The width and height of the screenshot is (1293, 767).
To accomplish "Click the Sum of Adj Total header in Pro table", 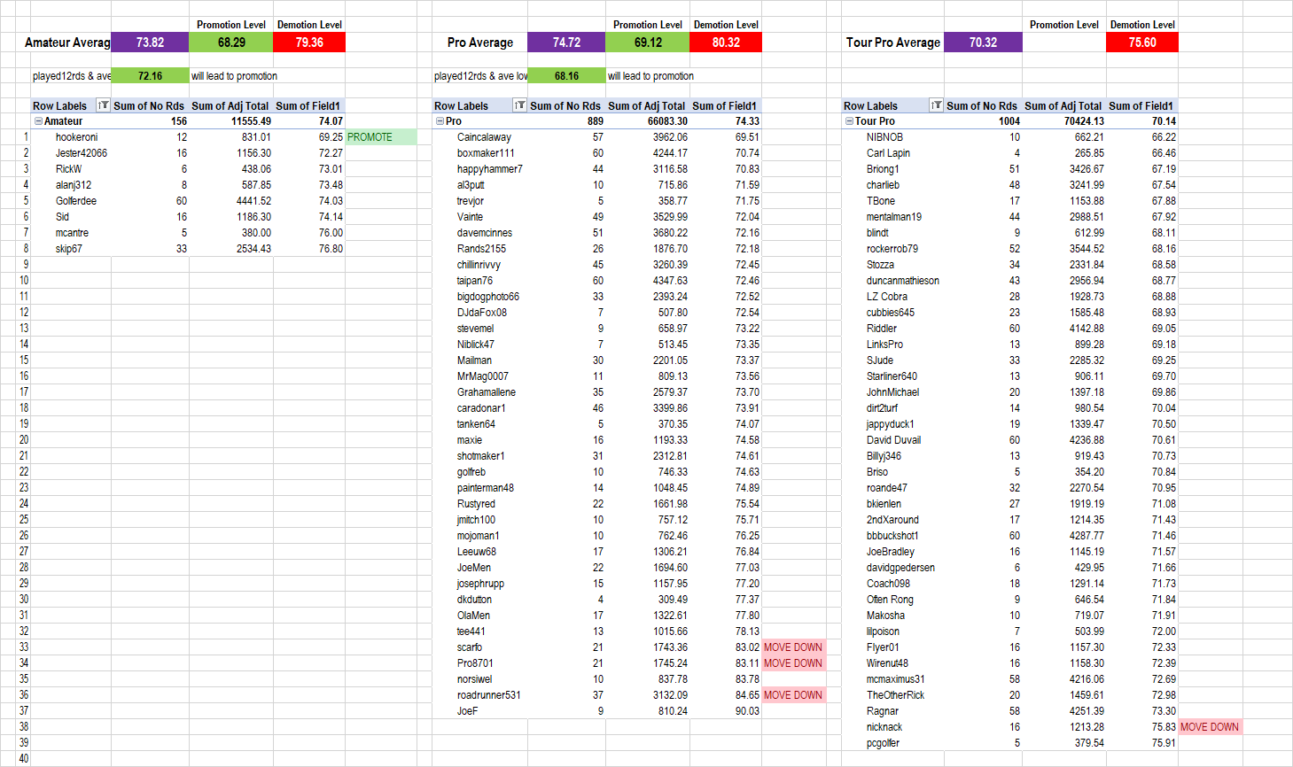I will pyautogui.click(x=646, y=105).
